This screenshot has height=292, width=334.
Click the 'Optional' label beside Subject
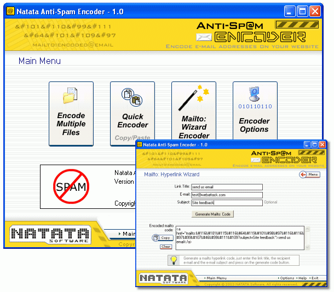point(270,202)
